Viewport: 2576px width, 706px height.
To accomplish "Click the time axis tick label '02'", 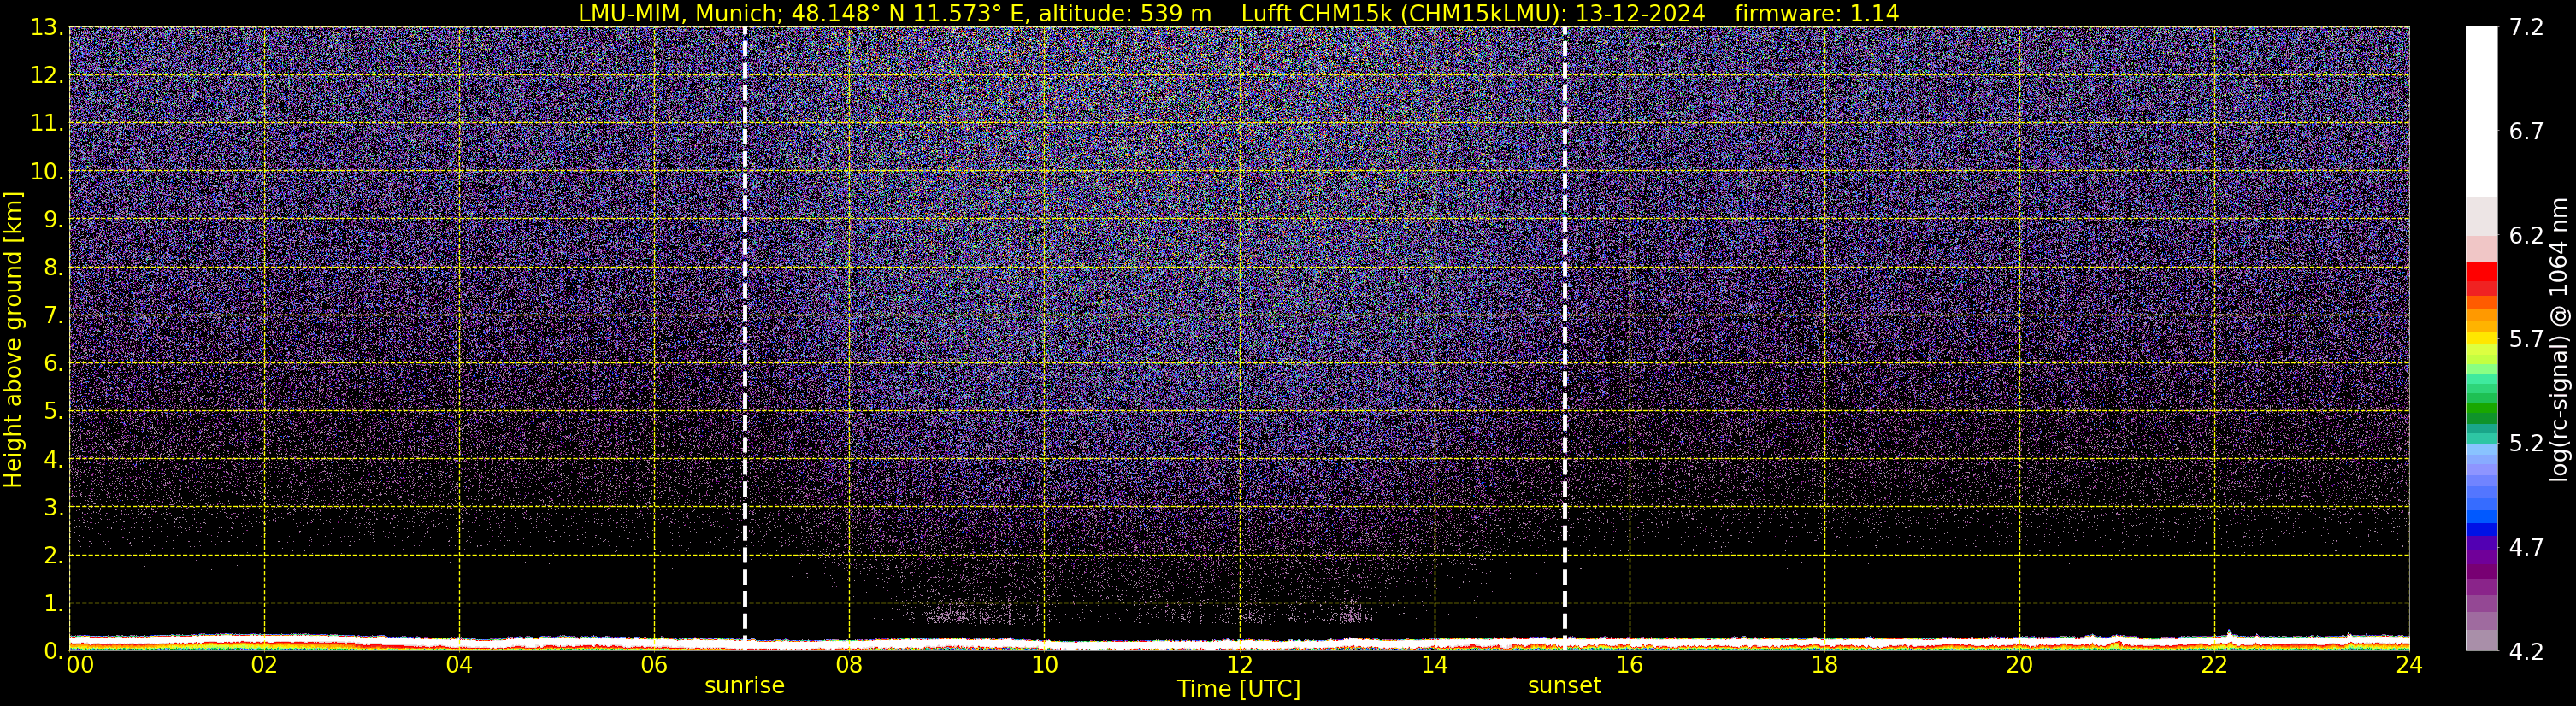I will point(264,665).
